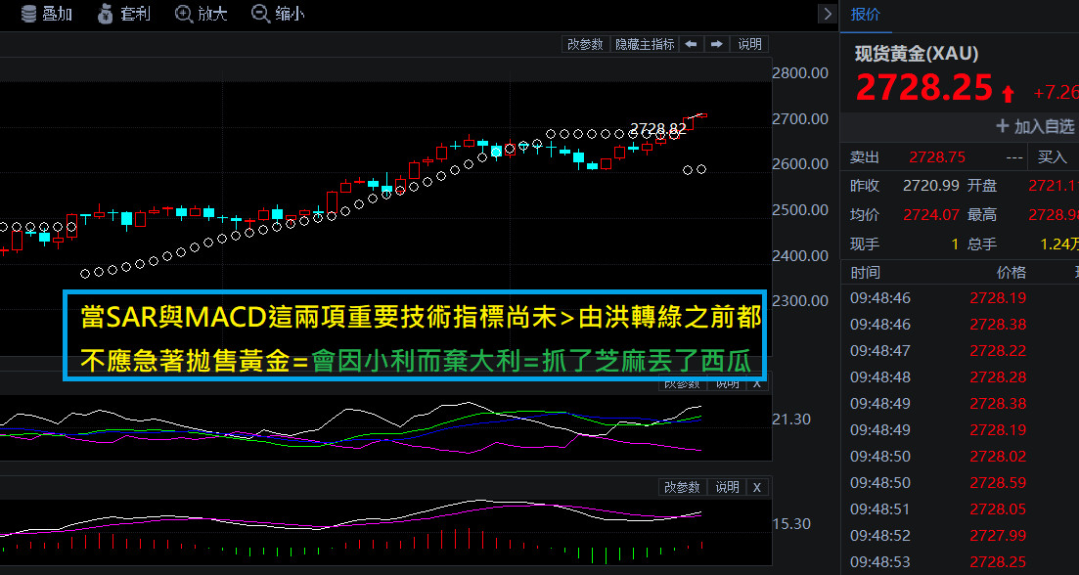This screenshot has width=1079, height=575.
Task: Toggle 隐藏主指标 to hide main indicator
Action: pos(644,44)
